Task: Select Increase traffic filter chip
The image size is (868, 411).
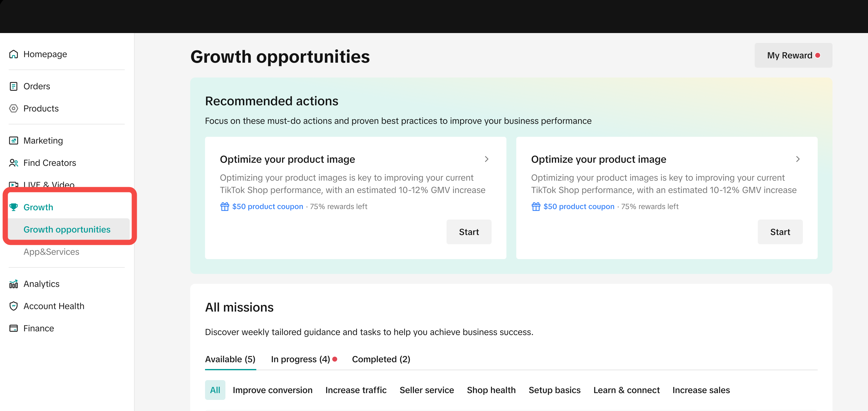Action: tap(355, 390)
